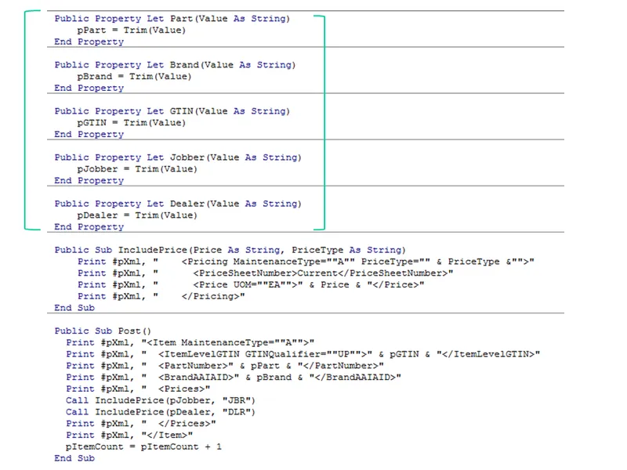
Task: Select the GTIN property declaration
Action: coord(172,110)
